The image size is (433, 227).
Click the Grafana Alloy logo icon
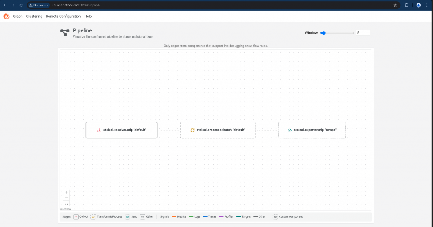[x=6, y=16]
